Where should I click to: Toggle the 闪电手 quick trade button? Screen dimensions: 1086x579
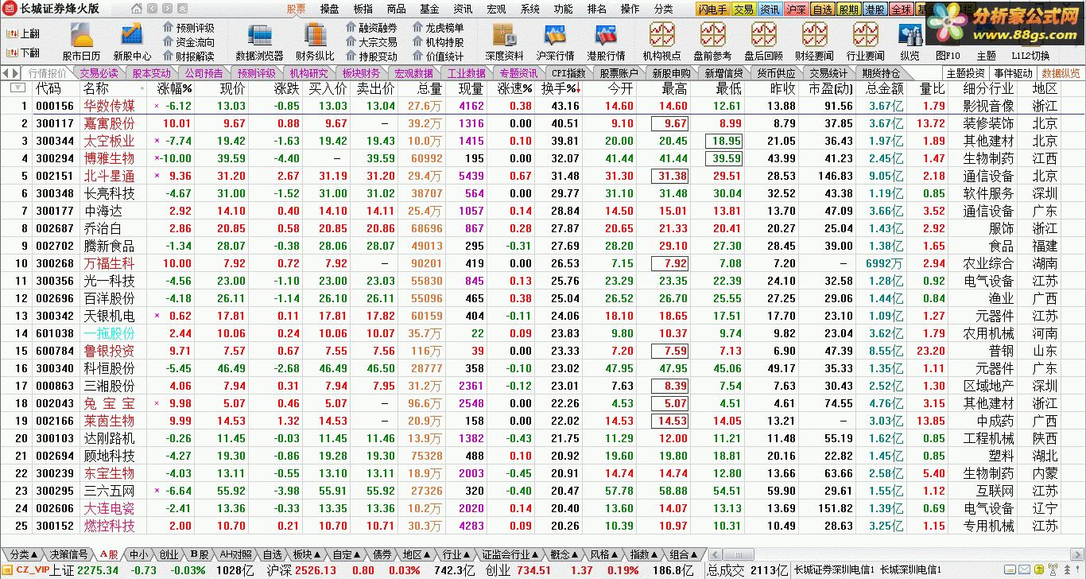coord(712,10)
